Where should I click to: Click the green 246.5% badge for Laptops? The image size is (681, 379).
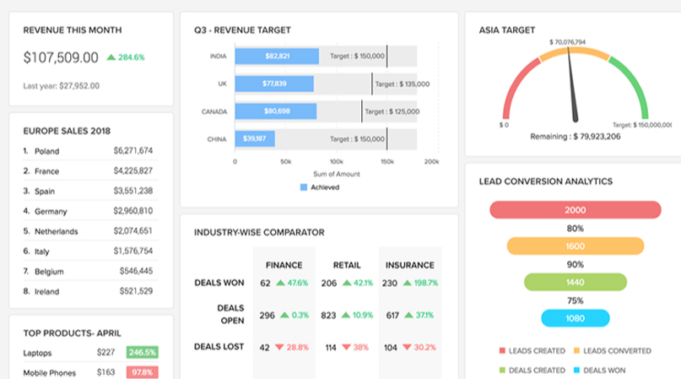142,353
